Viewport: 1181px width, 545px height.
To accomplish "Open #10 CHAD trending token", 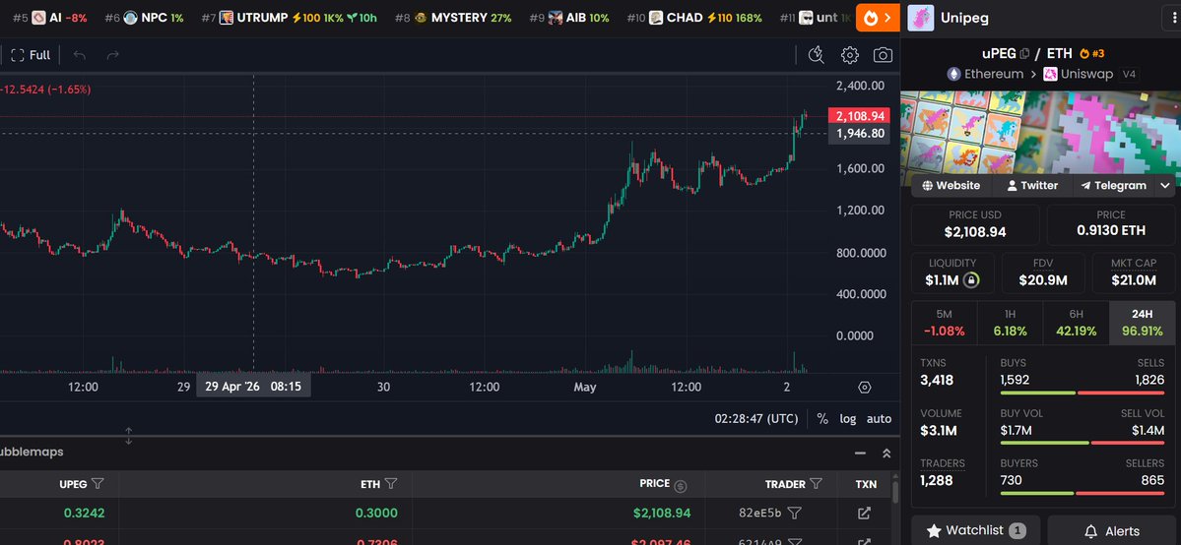I will tap(694, 18).
